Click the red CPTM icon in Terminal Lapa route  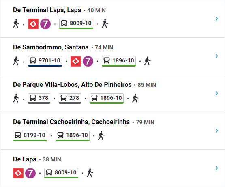[x=33, y=24]
